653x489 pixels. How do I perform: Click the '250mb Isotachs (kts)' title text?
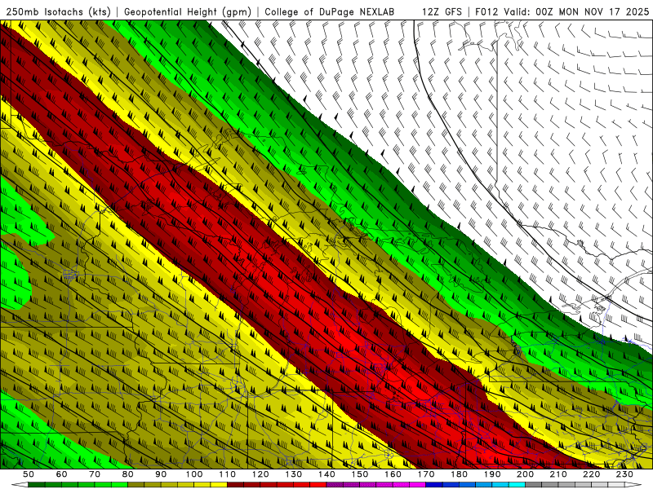click(58, 11)
